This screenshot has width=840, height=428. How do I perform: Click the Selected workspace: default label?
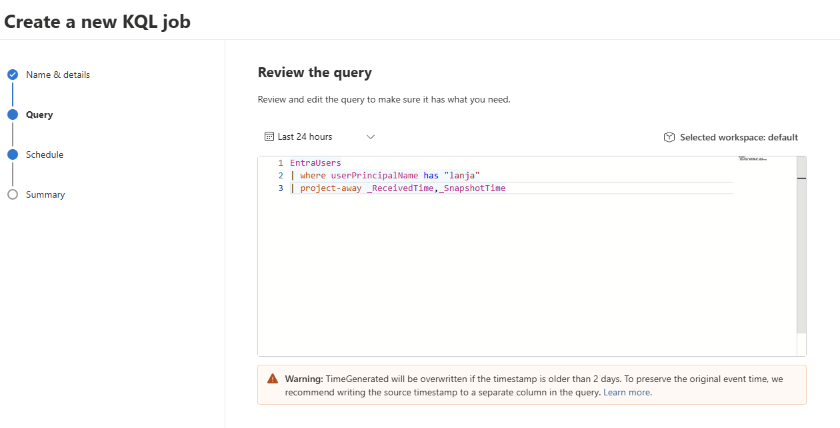739,137
